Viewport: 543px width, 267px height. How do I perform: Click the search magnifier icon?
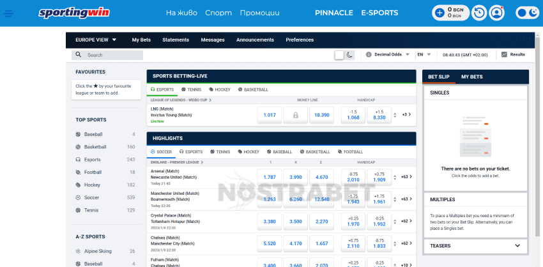coord(79,55)
